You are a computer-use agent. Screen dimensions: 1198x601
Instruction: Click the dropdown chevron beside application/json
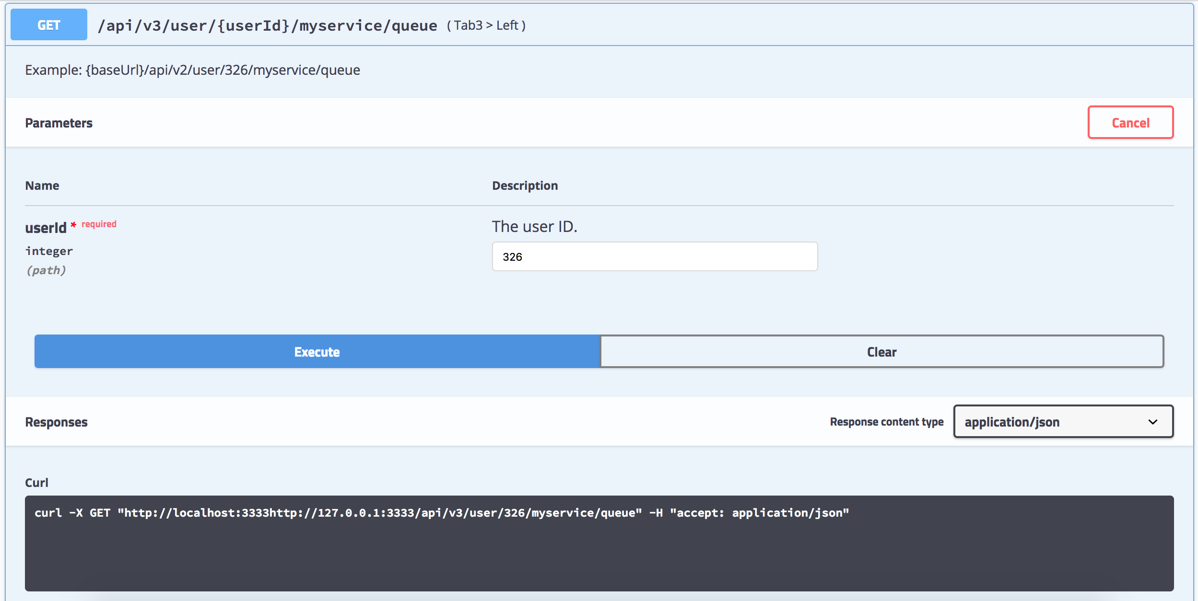point(1156,422)
